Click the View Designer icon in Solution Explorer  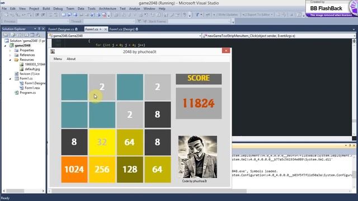pyautogui.click(x=32, y=35)
